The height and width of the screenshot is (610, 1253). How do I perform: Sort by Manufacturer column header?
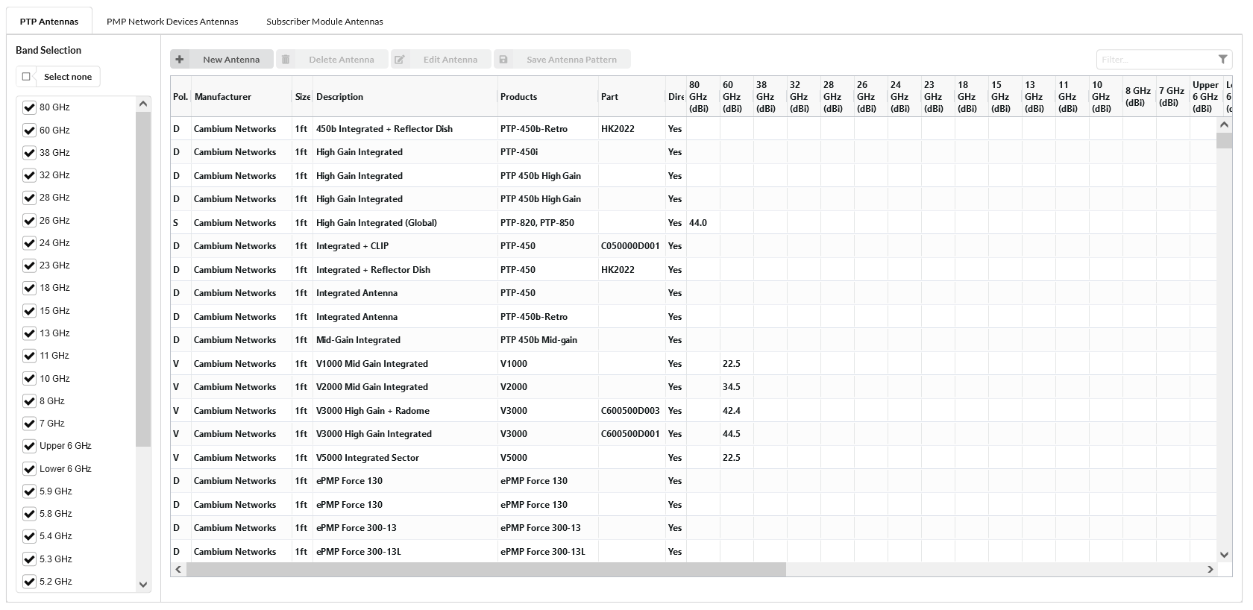click(x=241, y=97)
